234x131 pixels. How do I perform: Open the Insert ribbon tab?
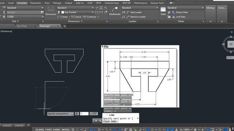[x=11, y=3]
